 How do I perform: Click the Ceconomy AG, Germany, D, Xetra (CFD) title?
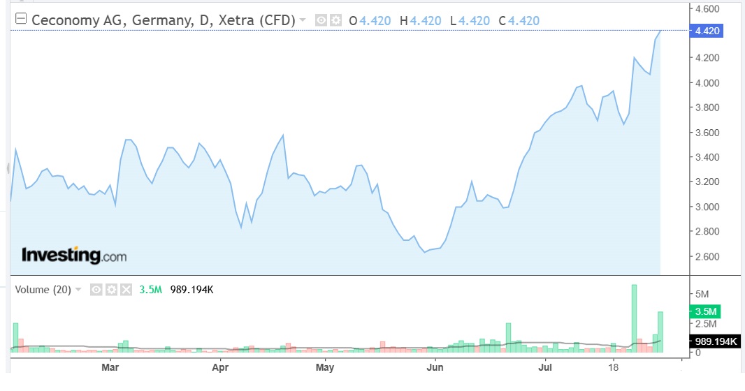[x=164, y=20]
